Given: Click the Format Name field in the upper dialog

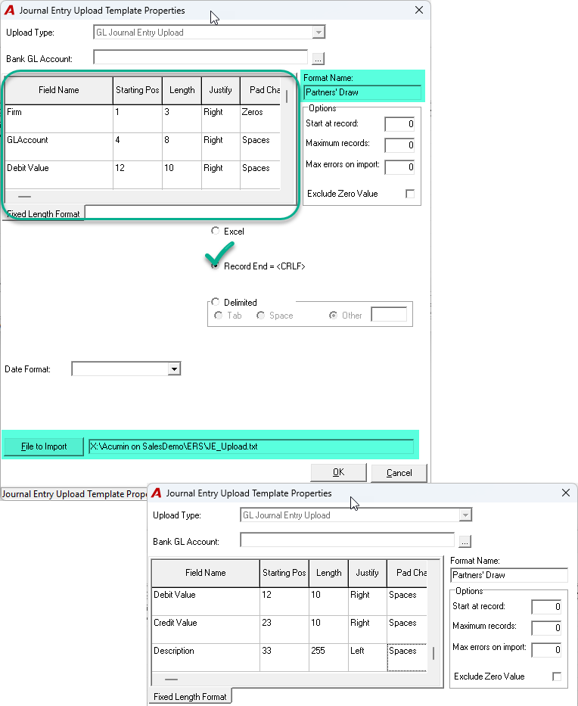Looking at the screenshot, I should [362, 92].
